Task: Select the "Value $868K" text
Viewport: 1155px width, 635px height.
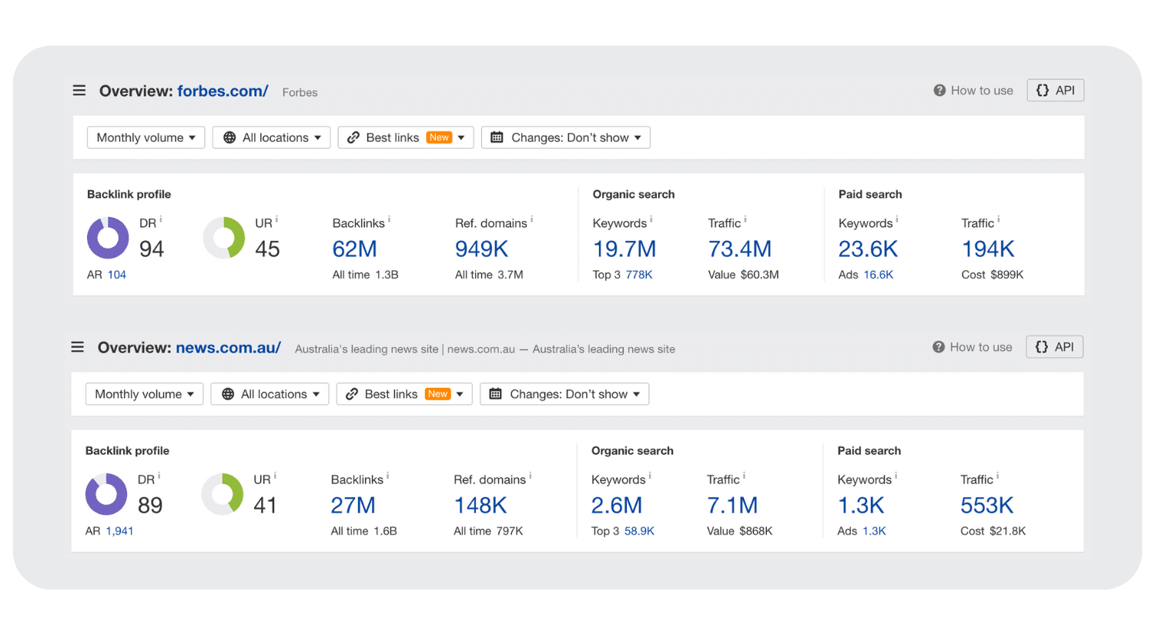Action: click(740, 531)
